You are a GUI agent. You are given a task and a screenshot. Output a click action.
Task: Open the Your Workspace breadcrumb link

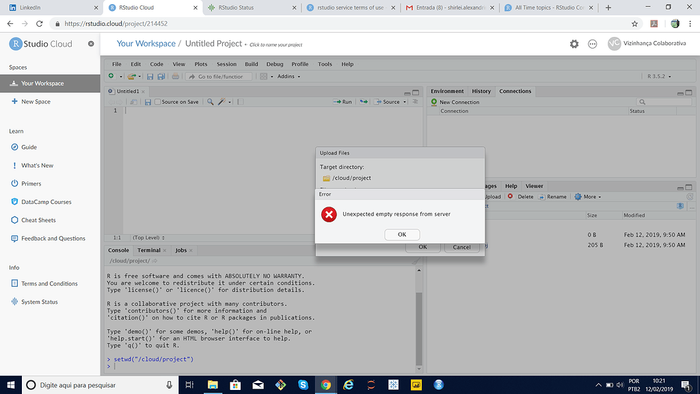(146, 43)
